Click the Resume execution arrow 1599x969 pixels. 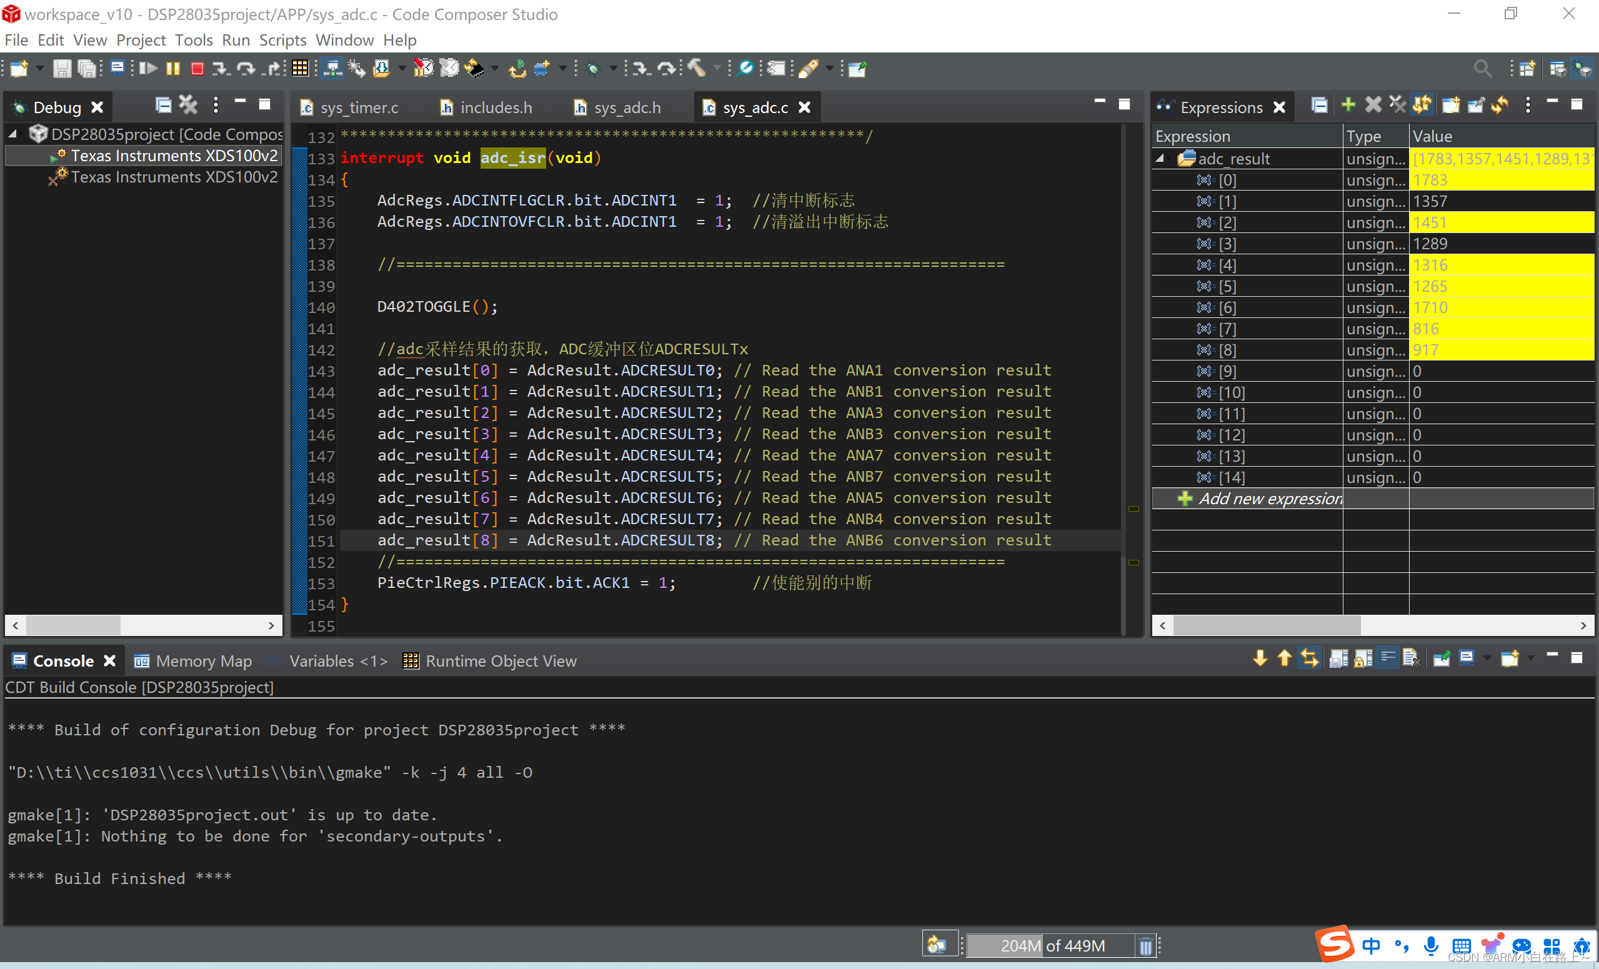coord(148,69)
